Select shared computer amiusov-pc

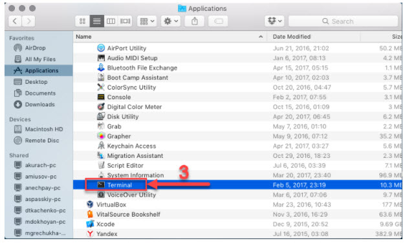pos(41,177)
